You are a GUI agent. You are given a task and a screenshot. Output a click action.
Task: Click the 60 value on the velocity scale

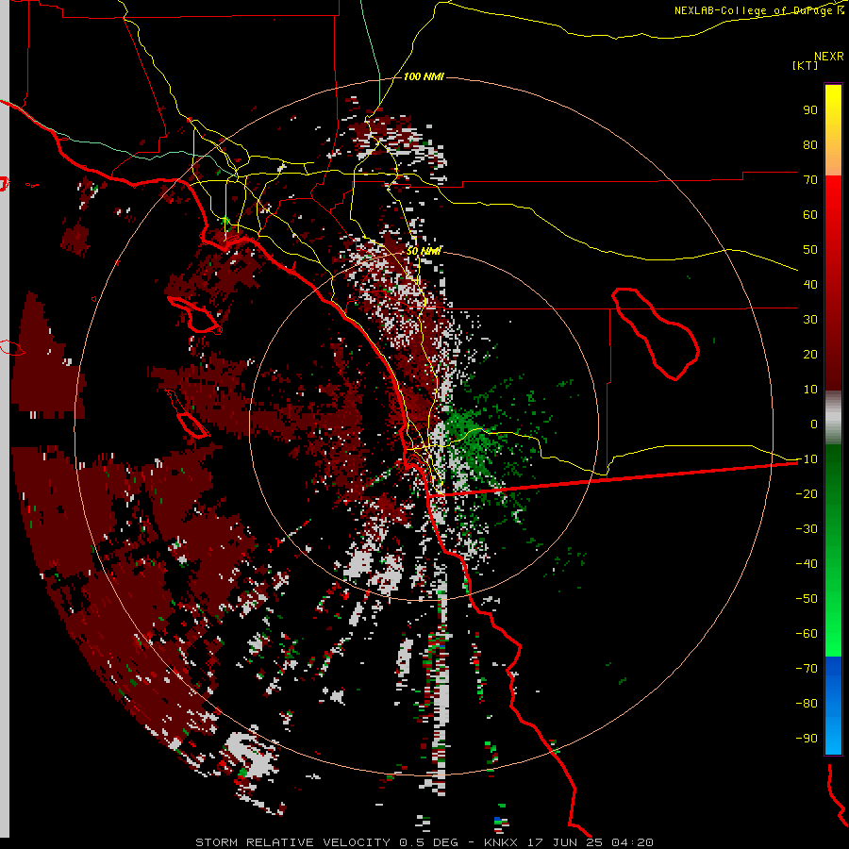coord(810,214)
